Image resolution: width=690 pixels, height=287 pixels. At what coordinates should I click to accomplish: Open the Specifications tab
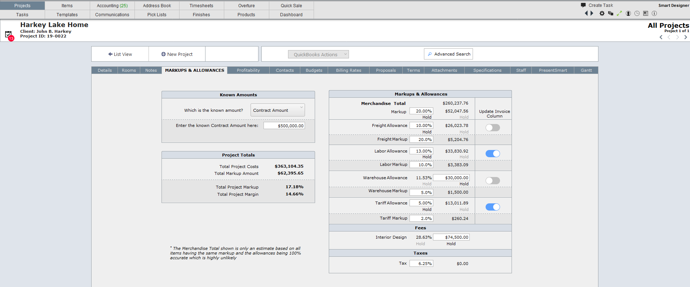point(487,70)
